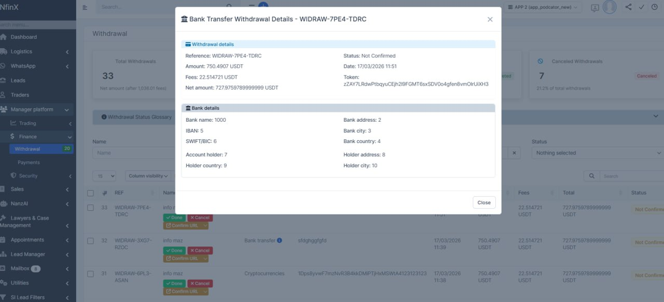Toggle sidebar with the hamburger icon
This screenshot has height=302, width=664.
(x=85, y=7)
